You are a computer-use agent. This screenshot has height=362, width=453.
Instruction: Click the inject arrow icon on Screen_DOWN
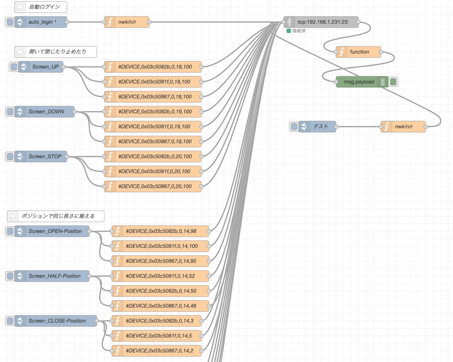20,112
